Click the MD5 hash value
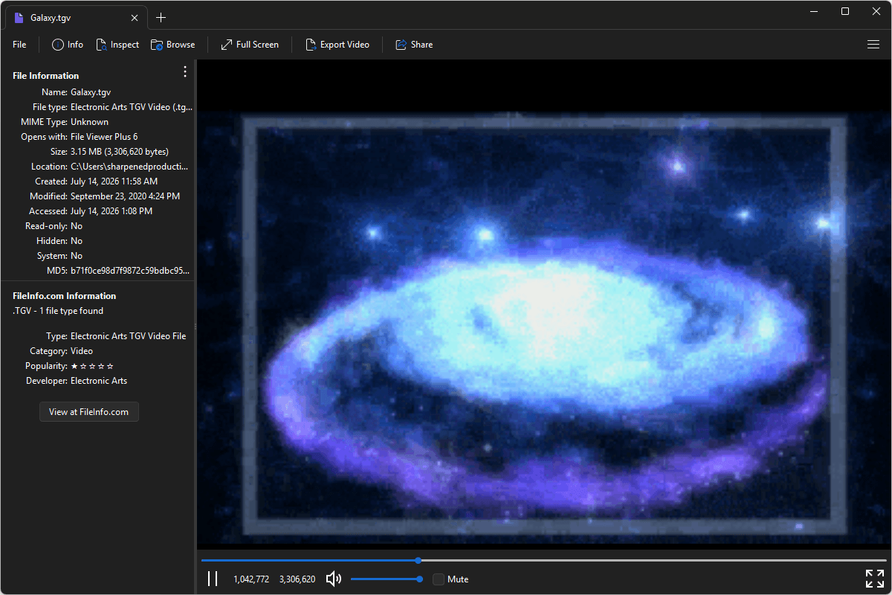892x595 pixels. [x=130, y=271]
